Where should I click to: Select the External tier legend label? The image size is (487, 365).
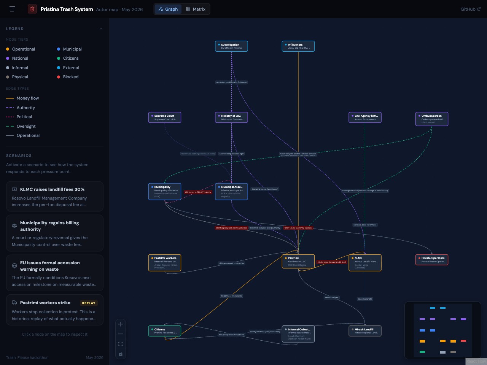click(71, 68)
